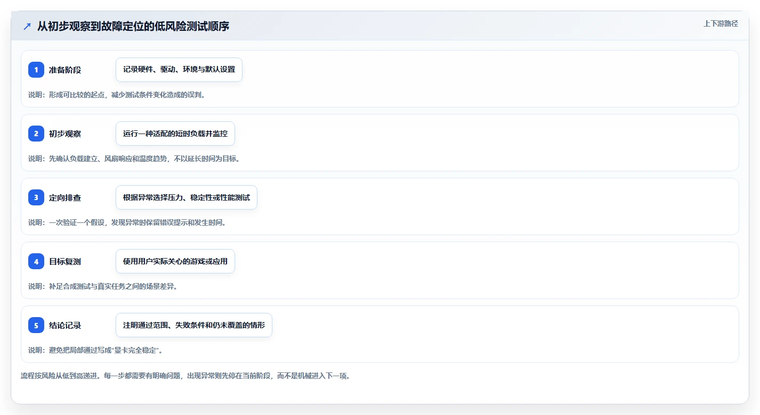Viewport: 760px width, 415px height.
Task: Select step badge number 4
Action: (36, 261)
